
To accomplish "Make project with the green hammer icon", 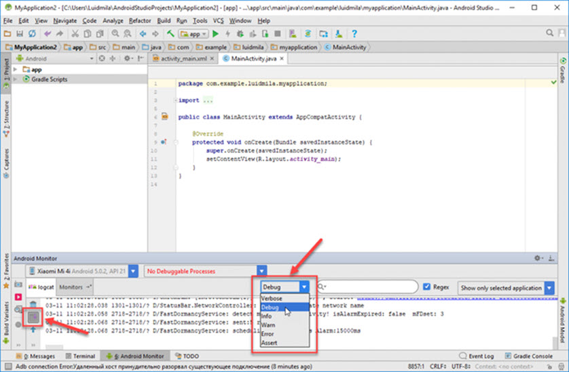I will click(x=170, y=34).
